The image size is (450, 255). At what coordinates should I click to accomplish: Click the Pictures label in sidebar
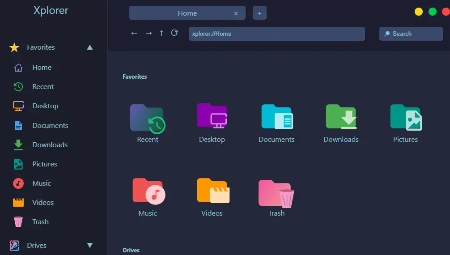click(44, 164)
